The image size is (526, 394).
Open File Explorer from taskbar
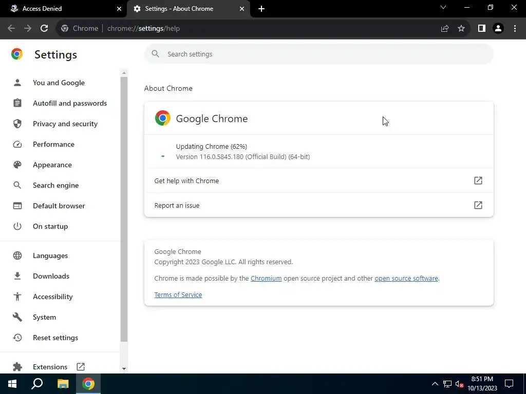(63, 384)
